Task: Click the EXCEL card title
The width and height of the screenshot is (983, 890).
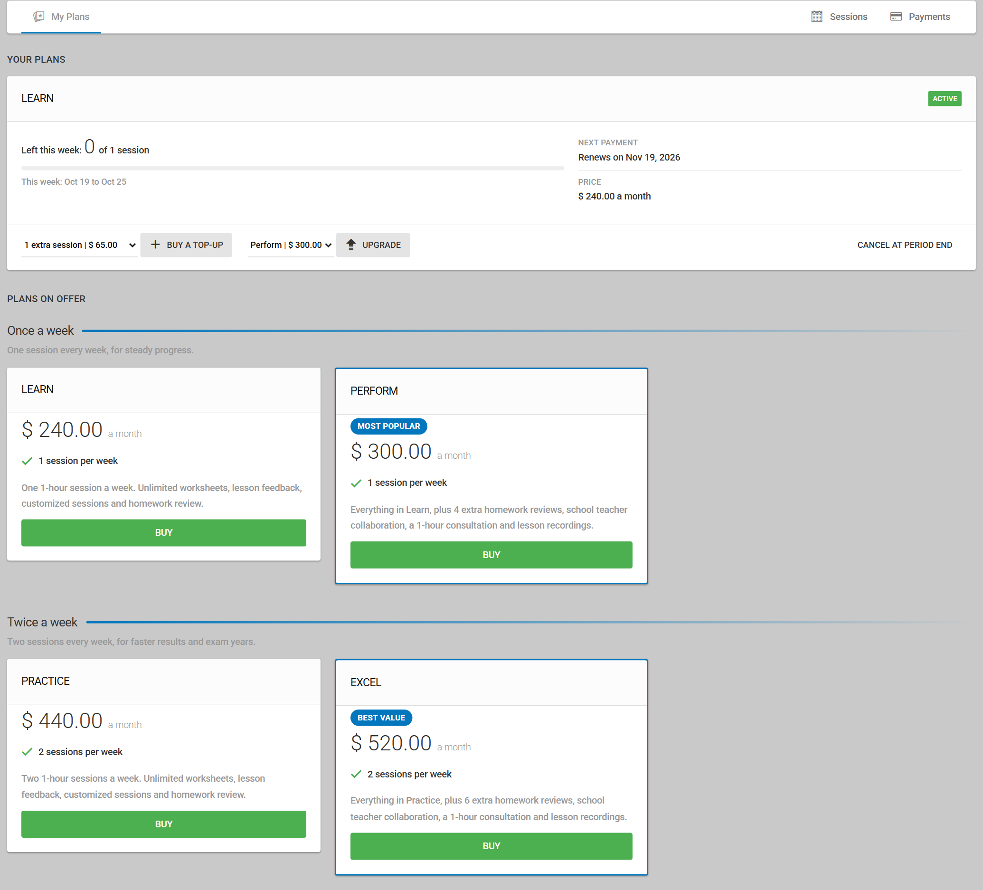Action: tap(366, 682)
